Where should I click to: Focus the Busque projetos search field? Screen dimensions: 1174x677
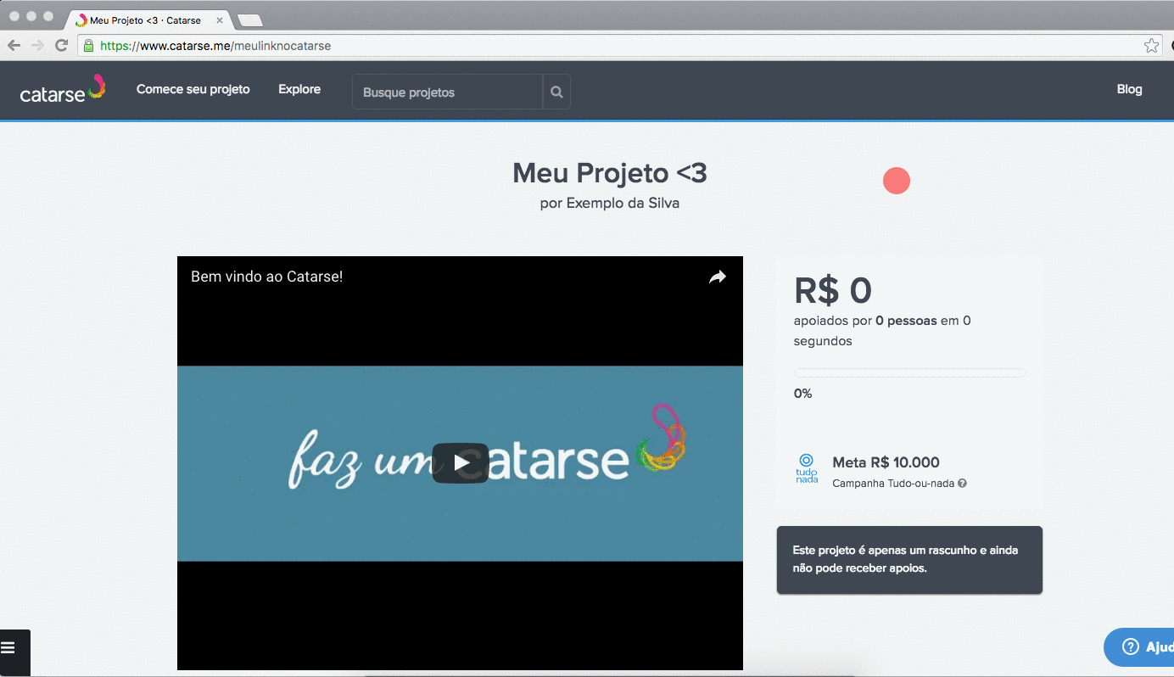[447, 92]
